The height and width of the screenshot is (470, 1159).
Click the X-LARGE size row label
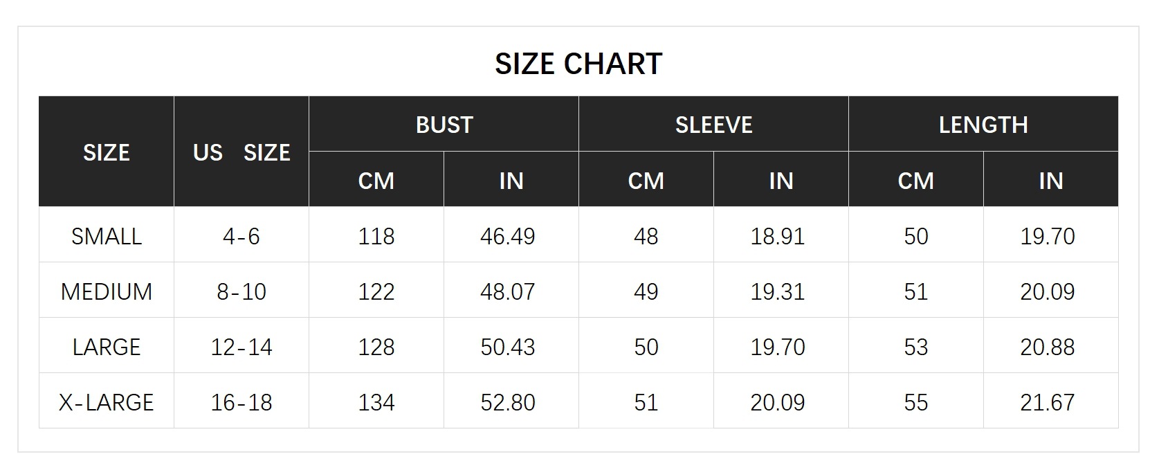(107, 402)
